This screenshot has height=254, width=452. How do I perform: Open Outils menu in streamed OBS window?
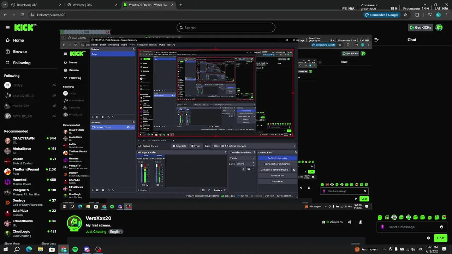pos(162,45)
